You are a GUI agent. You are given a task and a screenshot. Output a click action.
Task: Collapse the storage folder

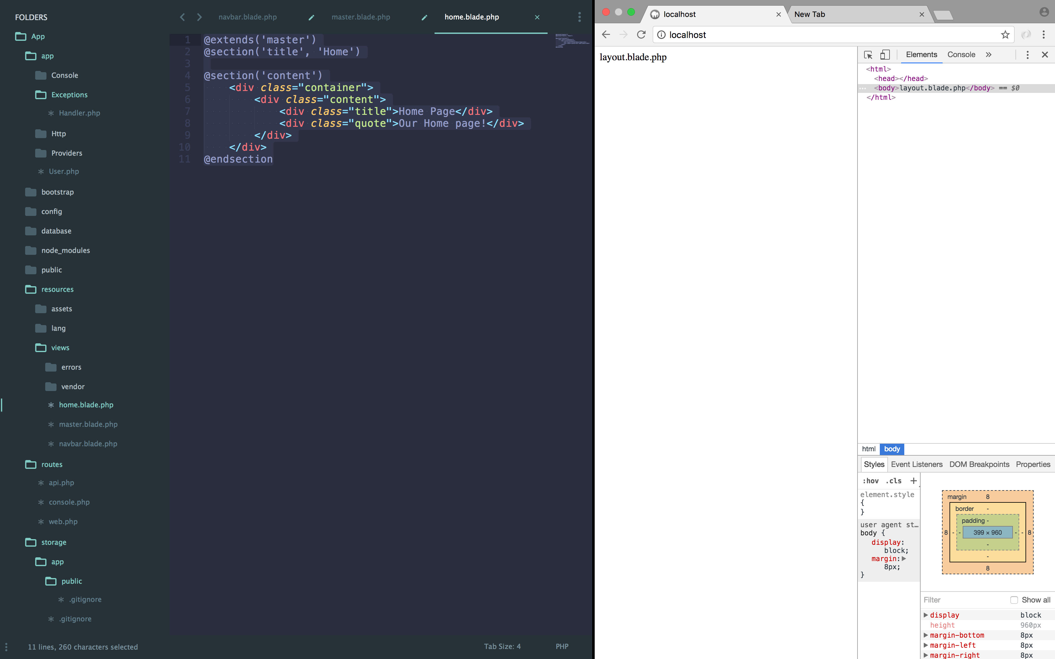coord(45,542)
